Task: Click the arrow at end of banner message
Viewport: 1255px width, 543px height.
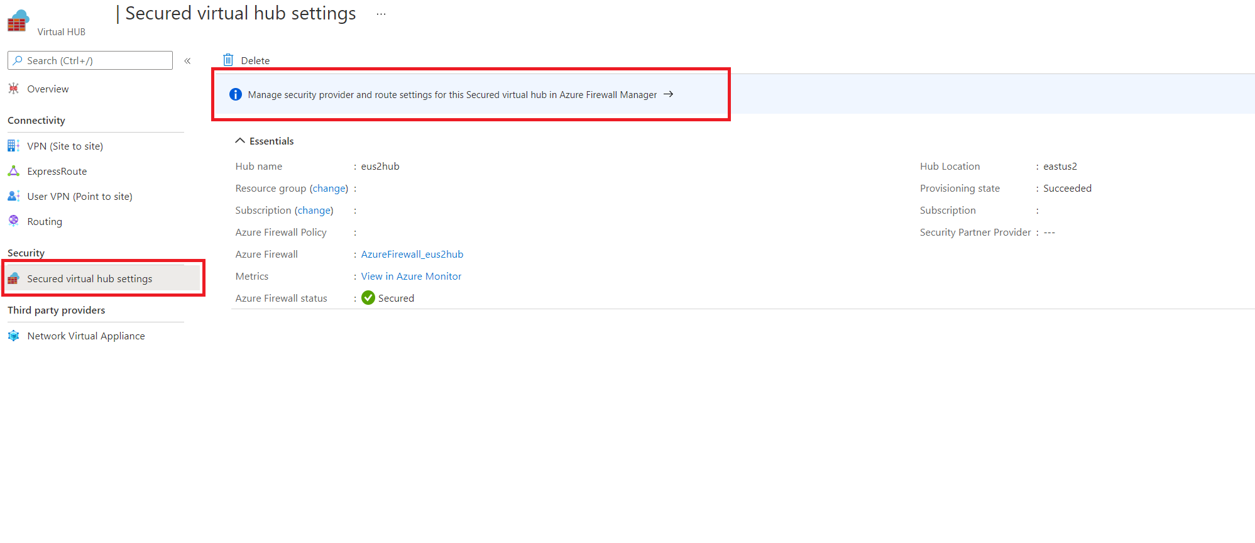Action: (669, 94)
